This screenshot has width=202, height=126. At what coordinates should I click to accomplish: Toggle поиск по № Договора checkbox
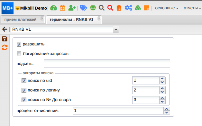24,100
